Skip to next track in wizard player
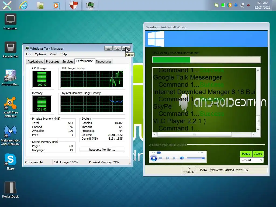This screenshot has height=207, width=276. click(175, 158)
